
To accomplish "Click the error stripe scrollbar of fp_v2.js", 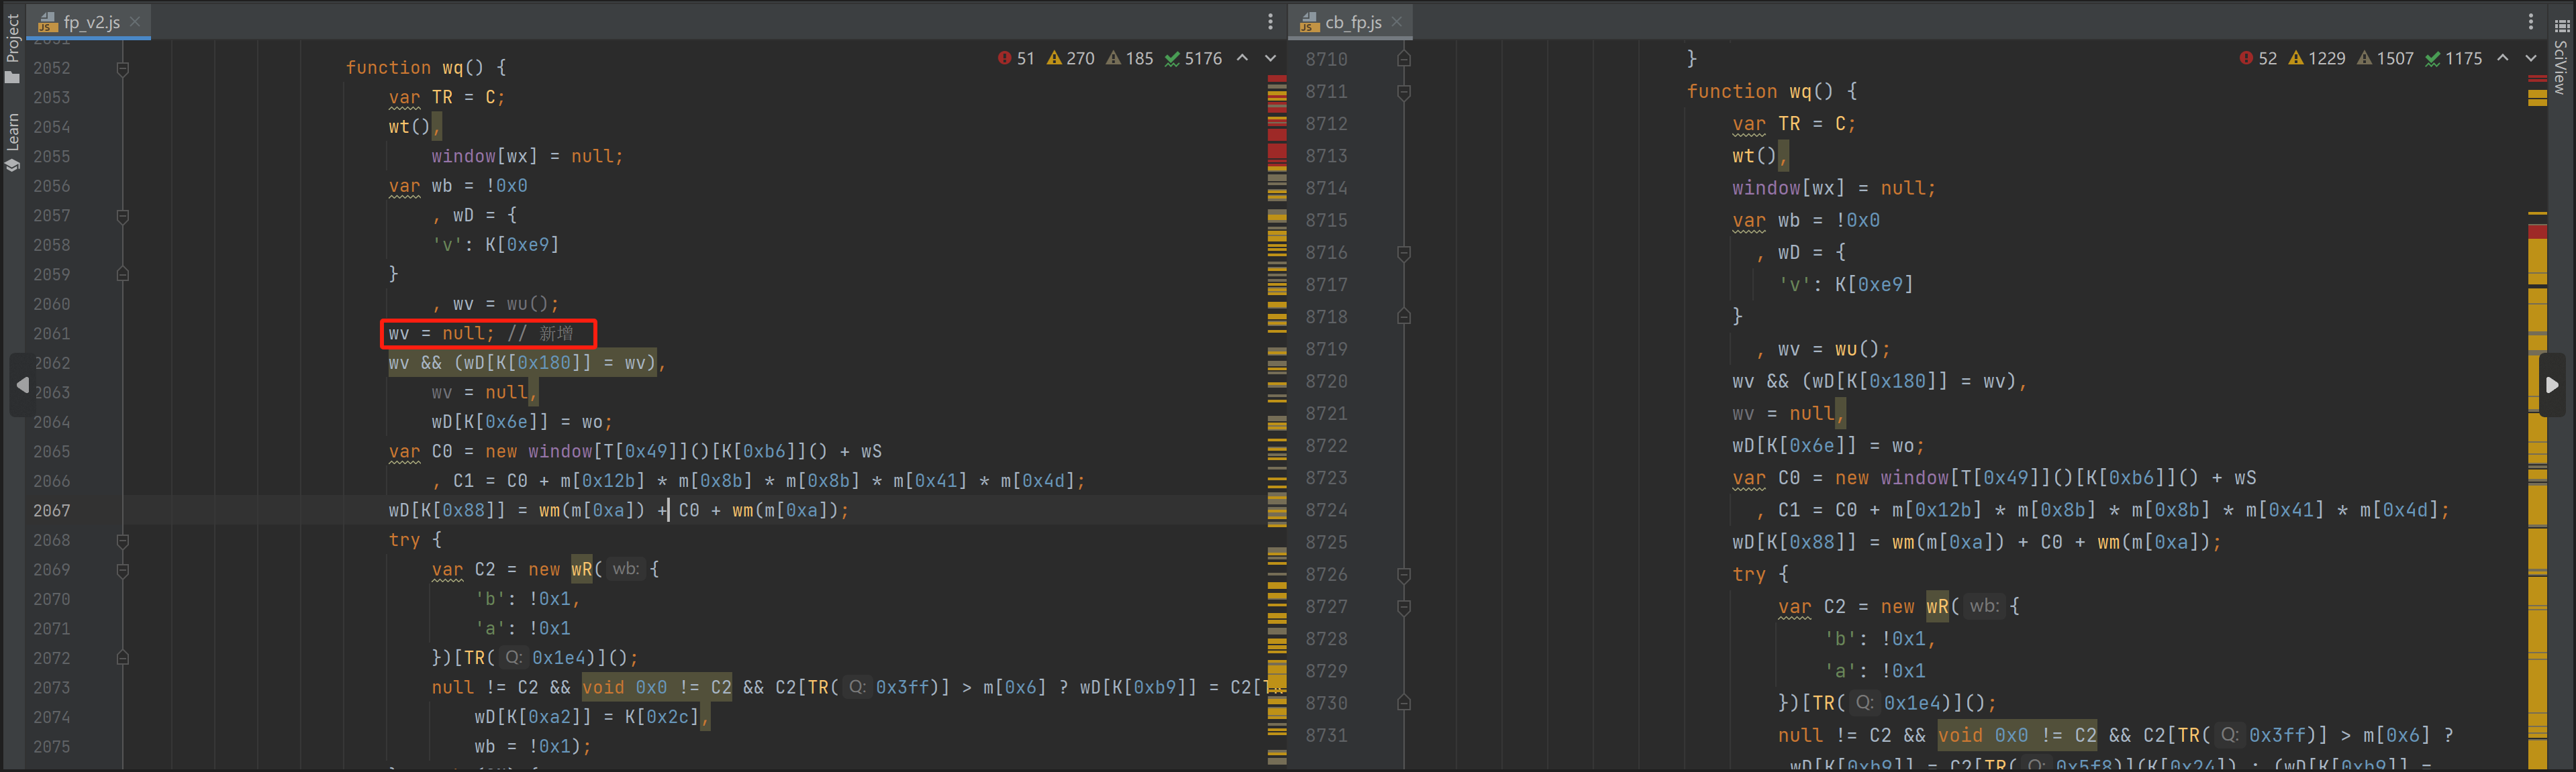I will point(1277,419).
